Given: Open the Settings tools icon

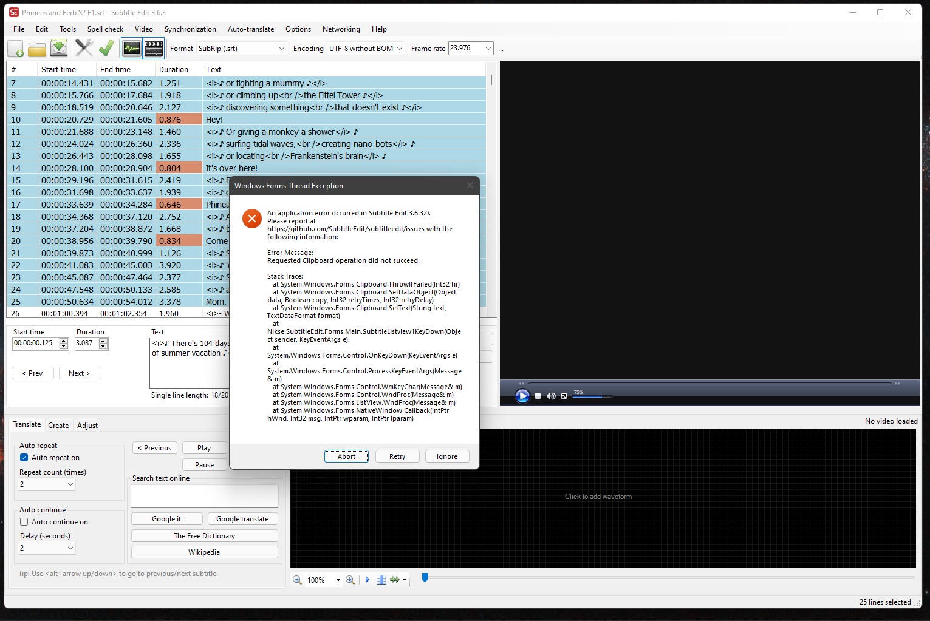Looking at the screenshot, I should click(84, 48).
